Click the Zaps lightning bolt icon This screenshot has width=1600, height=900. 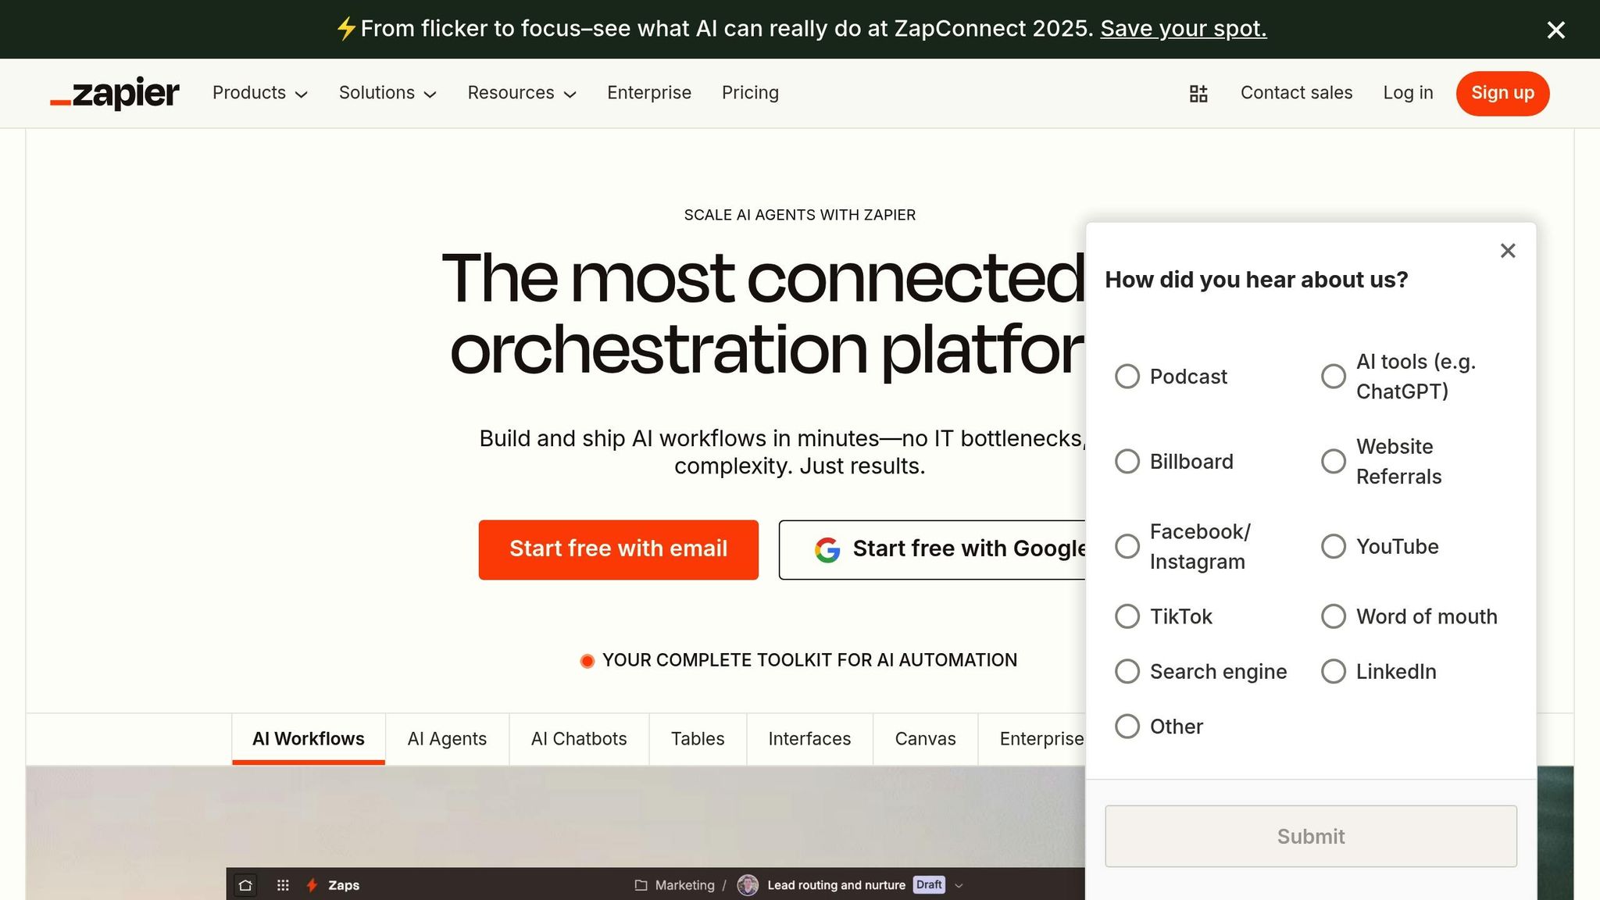312,885
